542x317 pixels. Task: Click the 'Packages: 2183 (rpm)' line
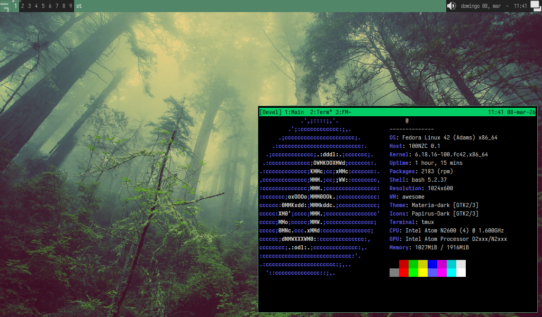[x=421, y=171]
